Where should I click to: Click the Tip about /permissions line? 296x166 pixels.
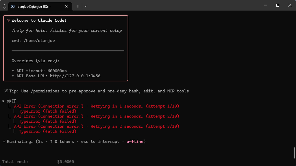click(x=97, y=91)
